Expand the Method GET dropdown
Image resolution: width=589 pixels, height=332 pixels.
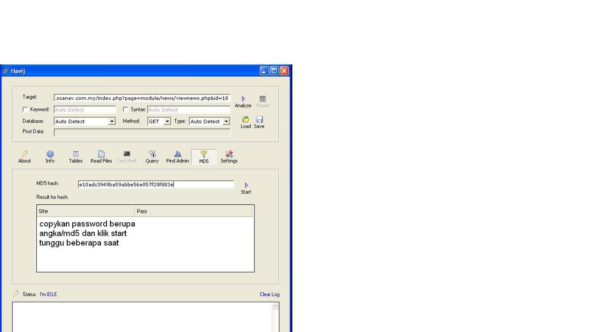(x=167, y=122)
